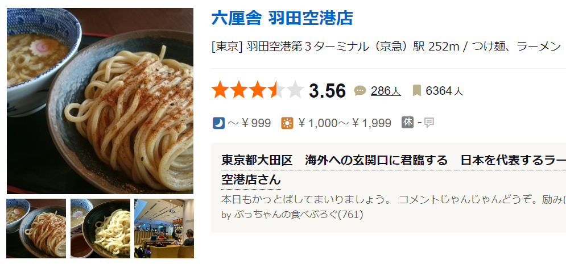Open second thumbnail with plain noodles

pos(100,228)
